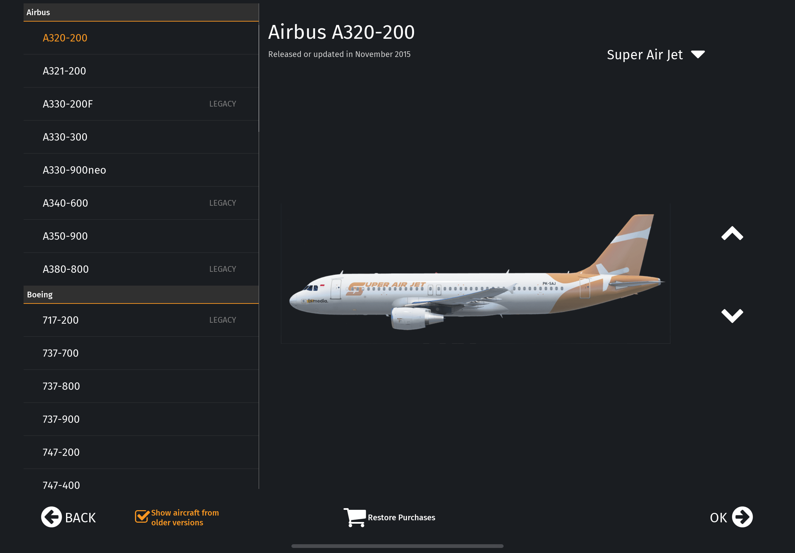Click the livery dropdown triangle arrow
Viewport: 795px width, 553px height.
click(698, 54)
